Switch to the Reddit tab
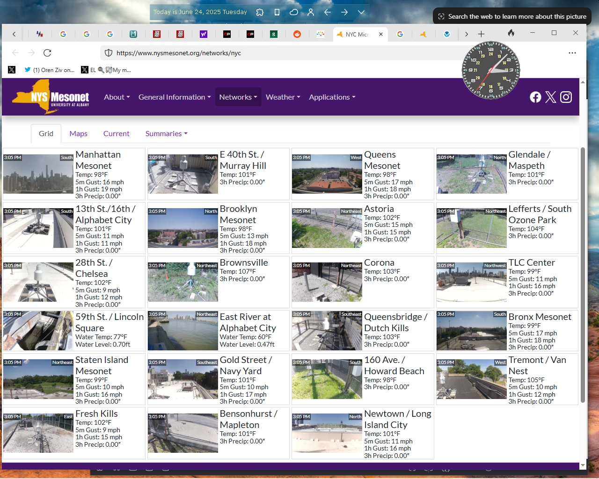 (x=297, y=34)
